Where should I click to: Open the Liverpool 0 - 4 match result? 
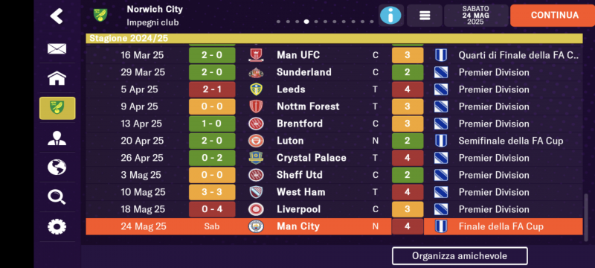(x=212, y=209)
